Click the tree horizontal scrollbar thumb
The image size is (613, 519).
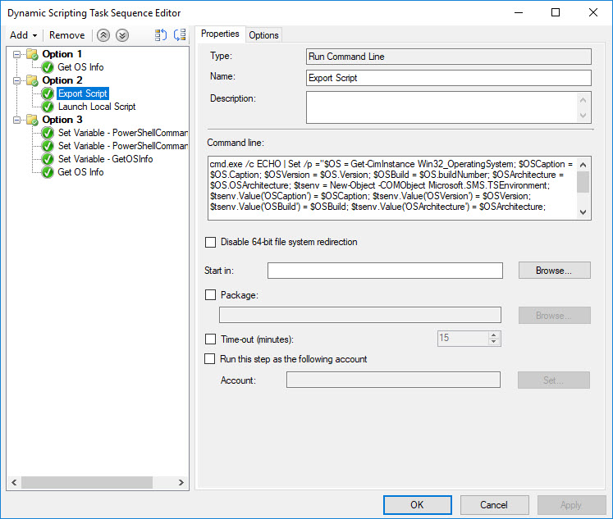(87, 483)
